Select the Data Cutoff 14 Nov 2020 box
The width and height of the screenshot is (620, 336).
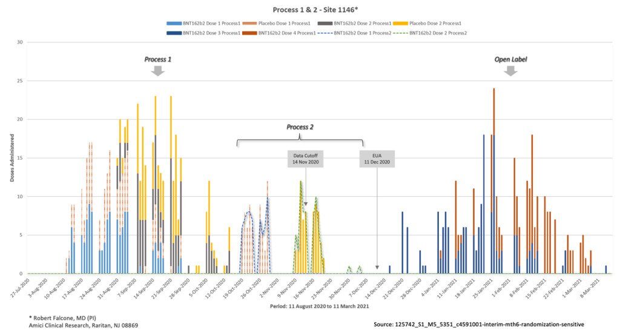click(x=305, y=159)
